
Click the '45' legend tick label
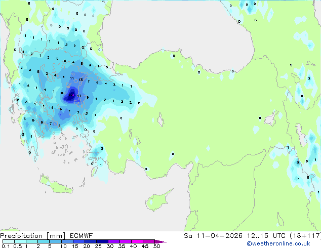(145, 246)
